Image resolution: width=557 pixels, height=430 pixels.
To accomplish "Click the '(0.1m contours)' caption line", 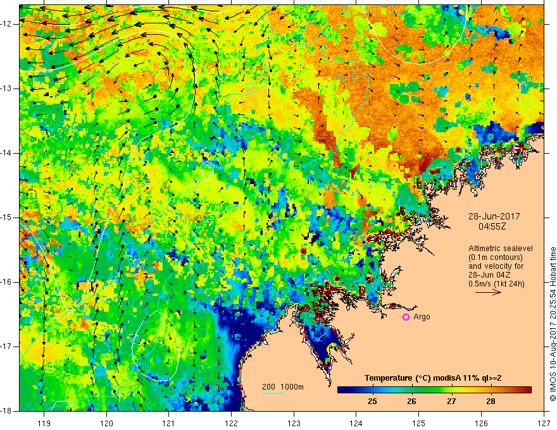I will pos(496,257).
